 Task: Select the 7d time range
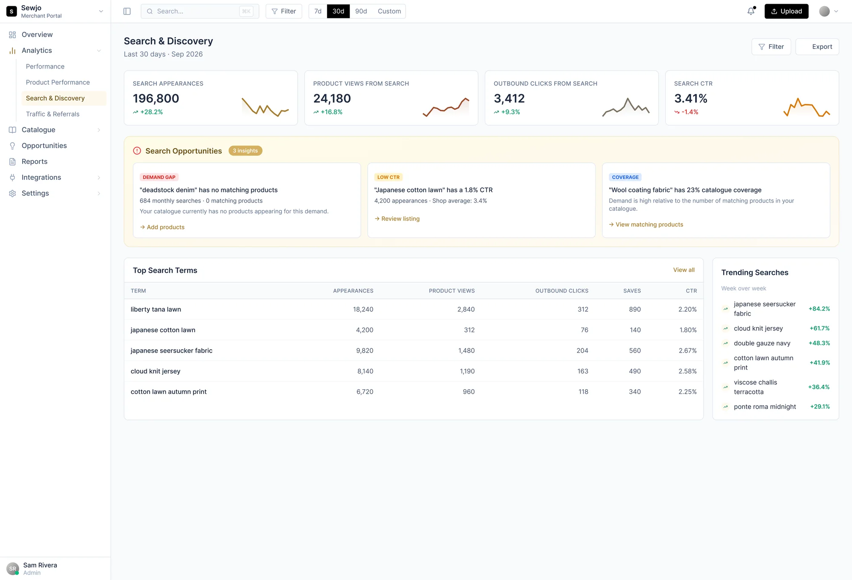318,11
